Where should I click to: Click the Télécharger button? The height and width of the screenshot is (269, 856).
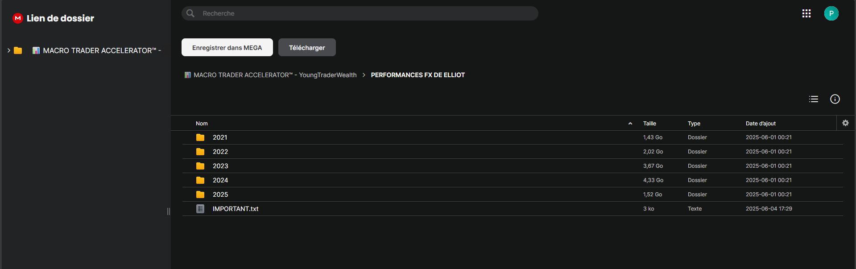point(307,47)
